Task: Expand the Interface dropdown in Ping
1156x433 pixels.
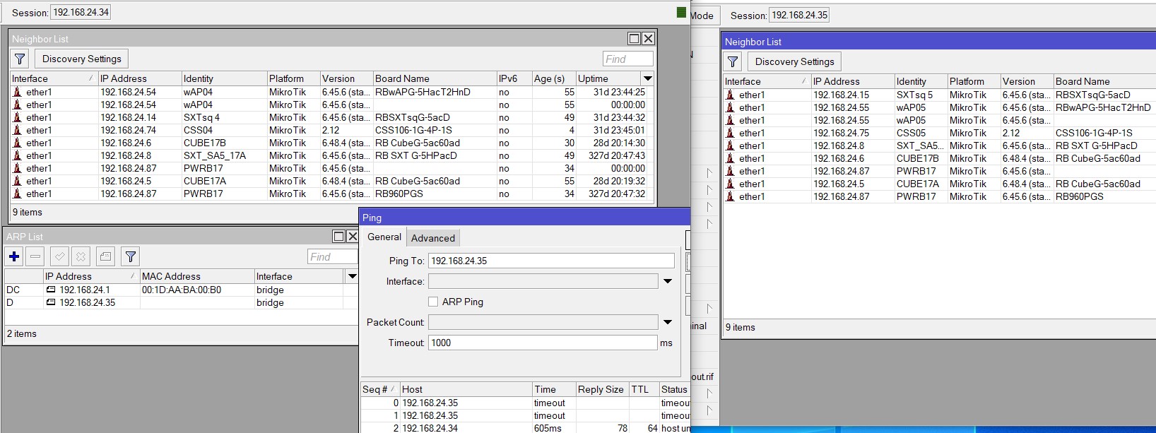Action: pyautogui.click(x=668, y=281)
